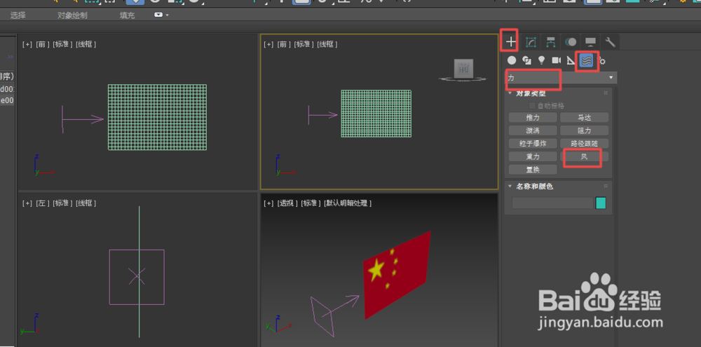Screen dimensions: 701x347
Task: Open the Create tab in command panel
Action: pyautogui.click(x=511, y=42)
